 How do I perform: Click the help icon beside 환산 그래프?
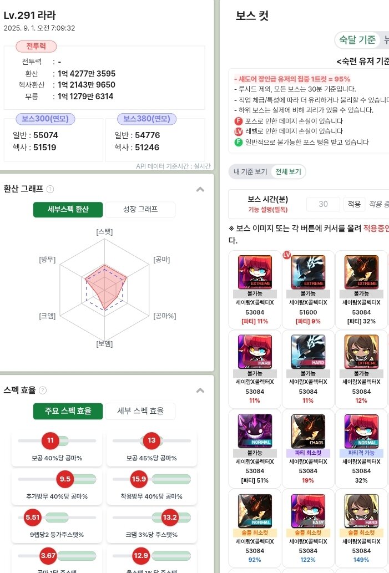click(x=50, y=189)
